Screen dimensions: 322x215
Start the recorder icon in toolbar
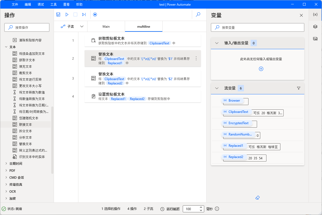point(95,15)
